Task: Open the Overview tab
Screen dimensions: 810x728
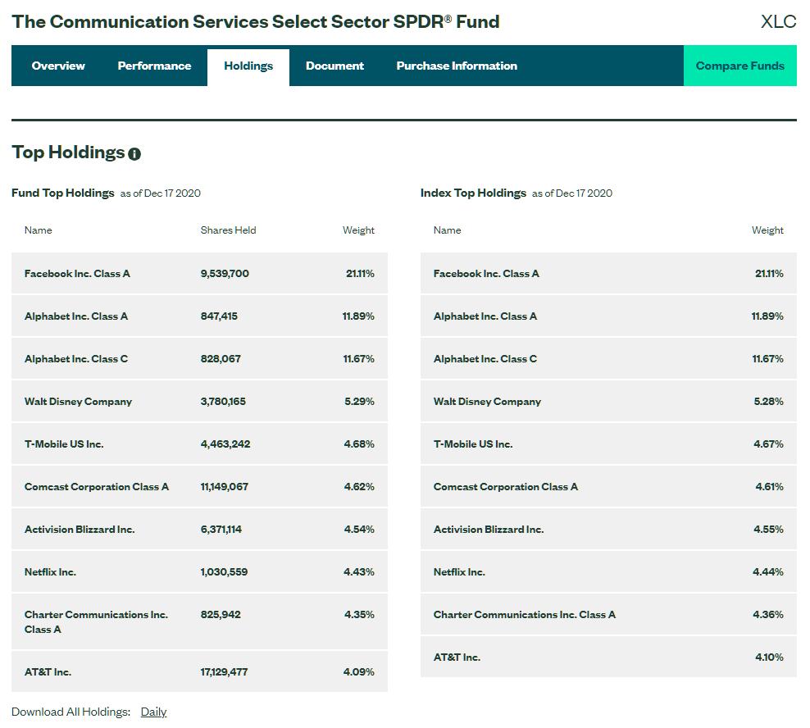Action: click(x=58, y=66)
